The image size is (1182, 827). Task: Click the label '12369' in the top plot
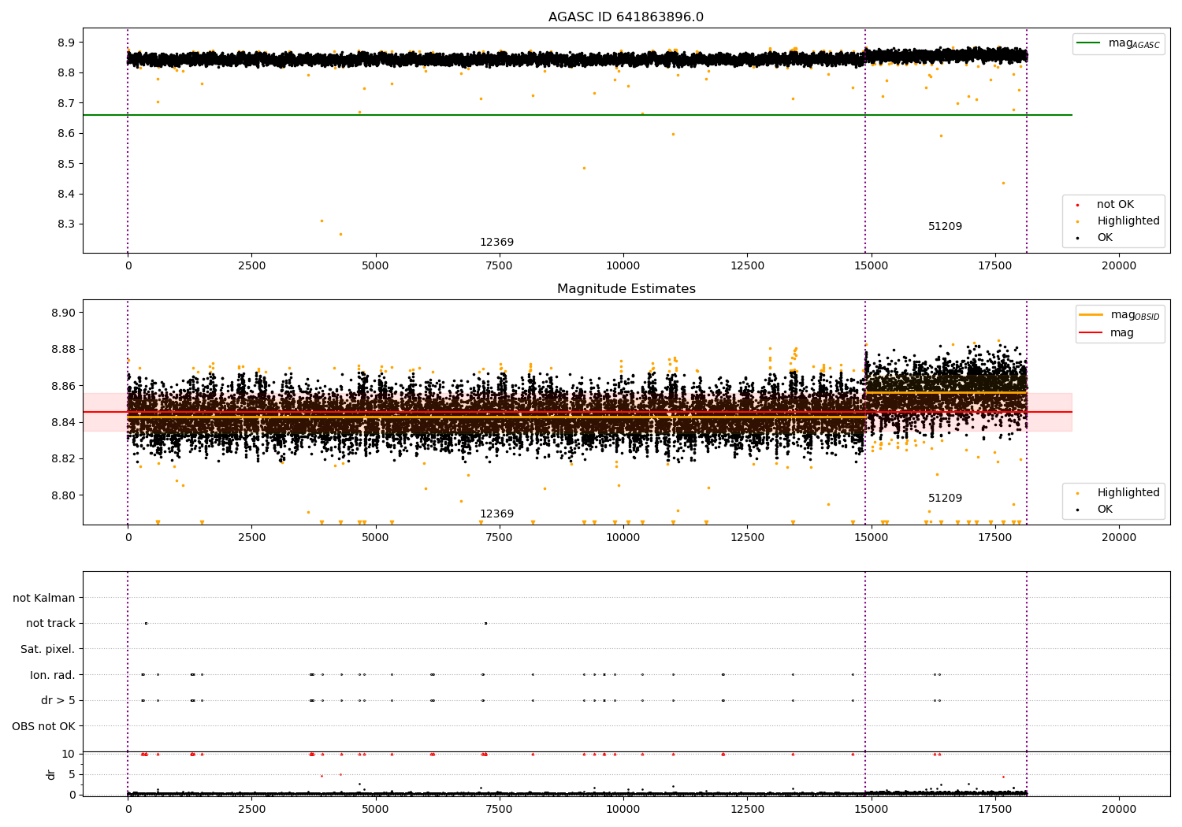point(496,243)
